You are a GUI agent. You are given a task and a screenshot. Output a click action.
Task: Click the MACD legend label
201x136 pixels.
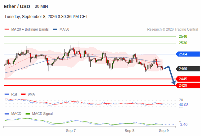coord(16,114)
